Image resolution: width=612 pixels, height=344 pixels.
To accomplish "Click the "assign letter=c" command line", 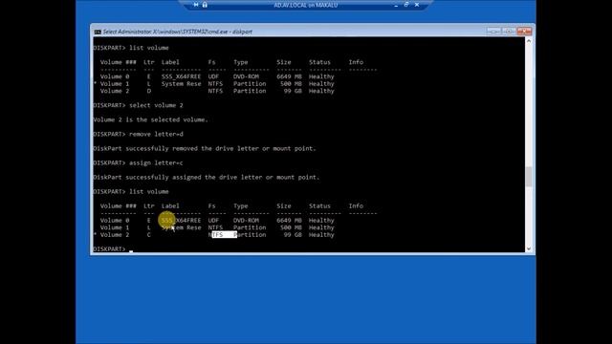I will click(138, 163).
